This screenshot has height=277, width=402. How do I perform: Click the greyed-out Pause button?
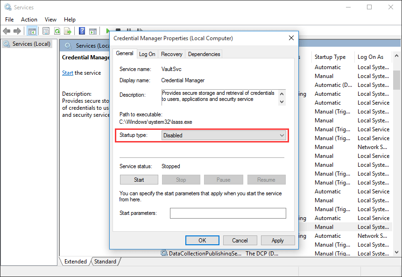pos(224,180)
